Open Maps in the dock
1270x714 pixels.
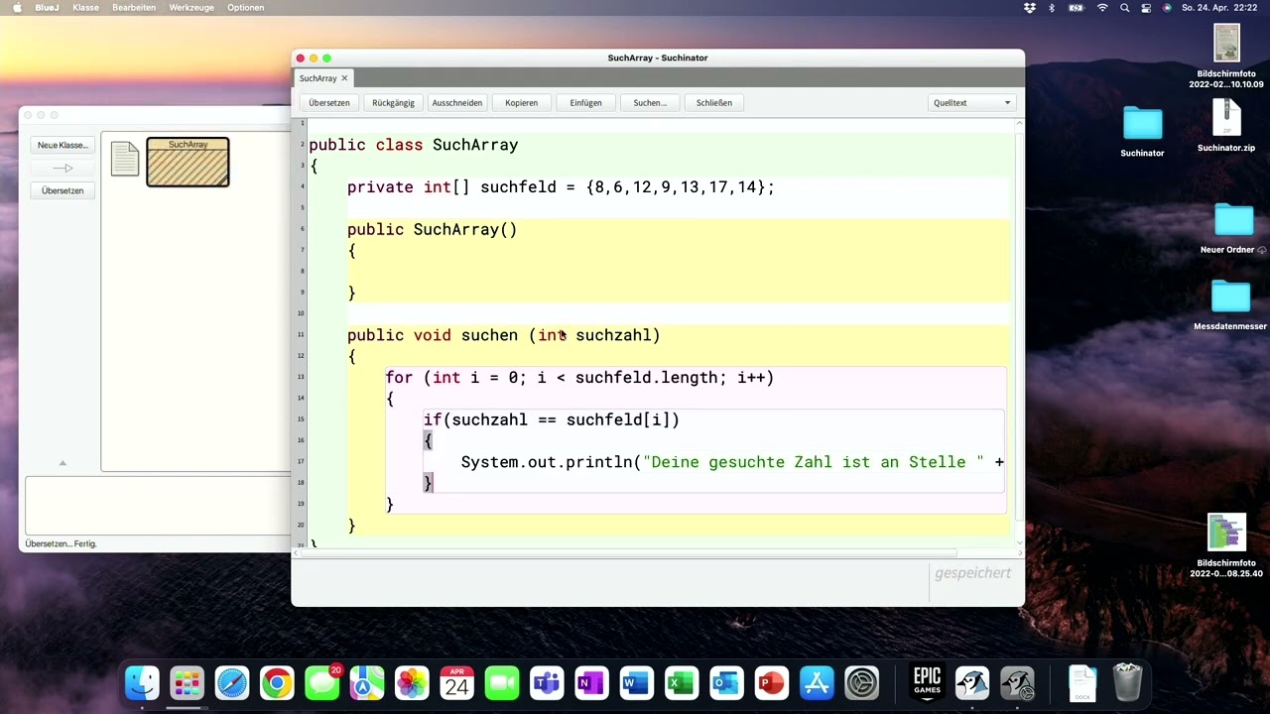pyautogui.click(x=367, y=683)
